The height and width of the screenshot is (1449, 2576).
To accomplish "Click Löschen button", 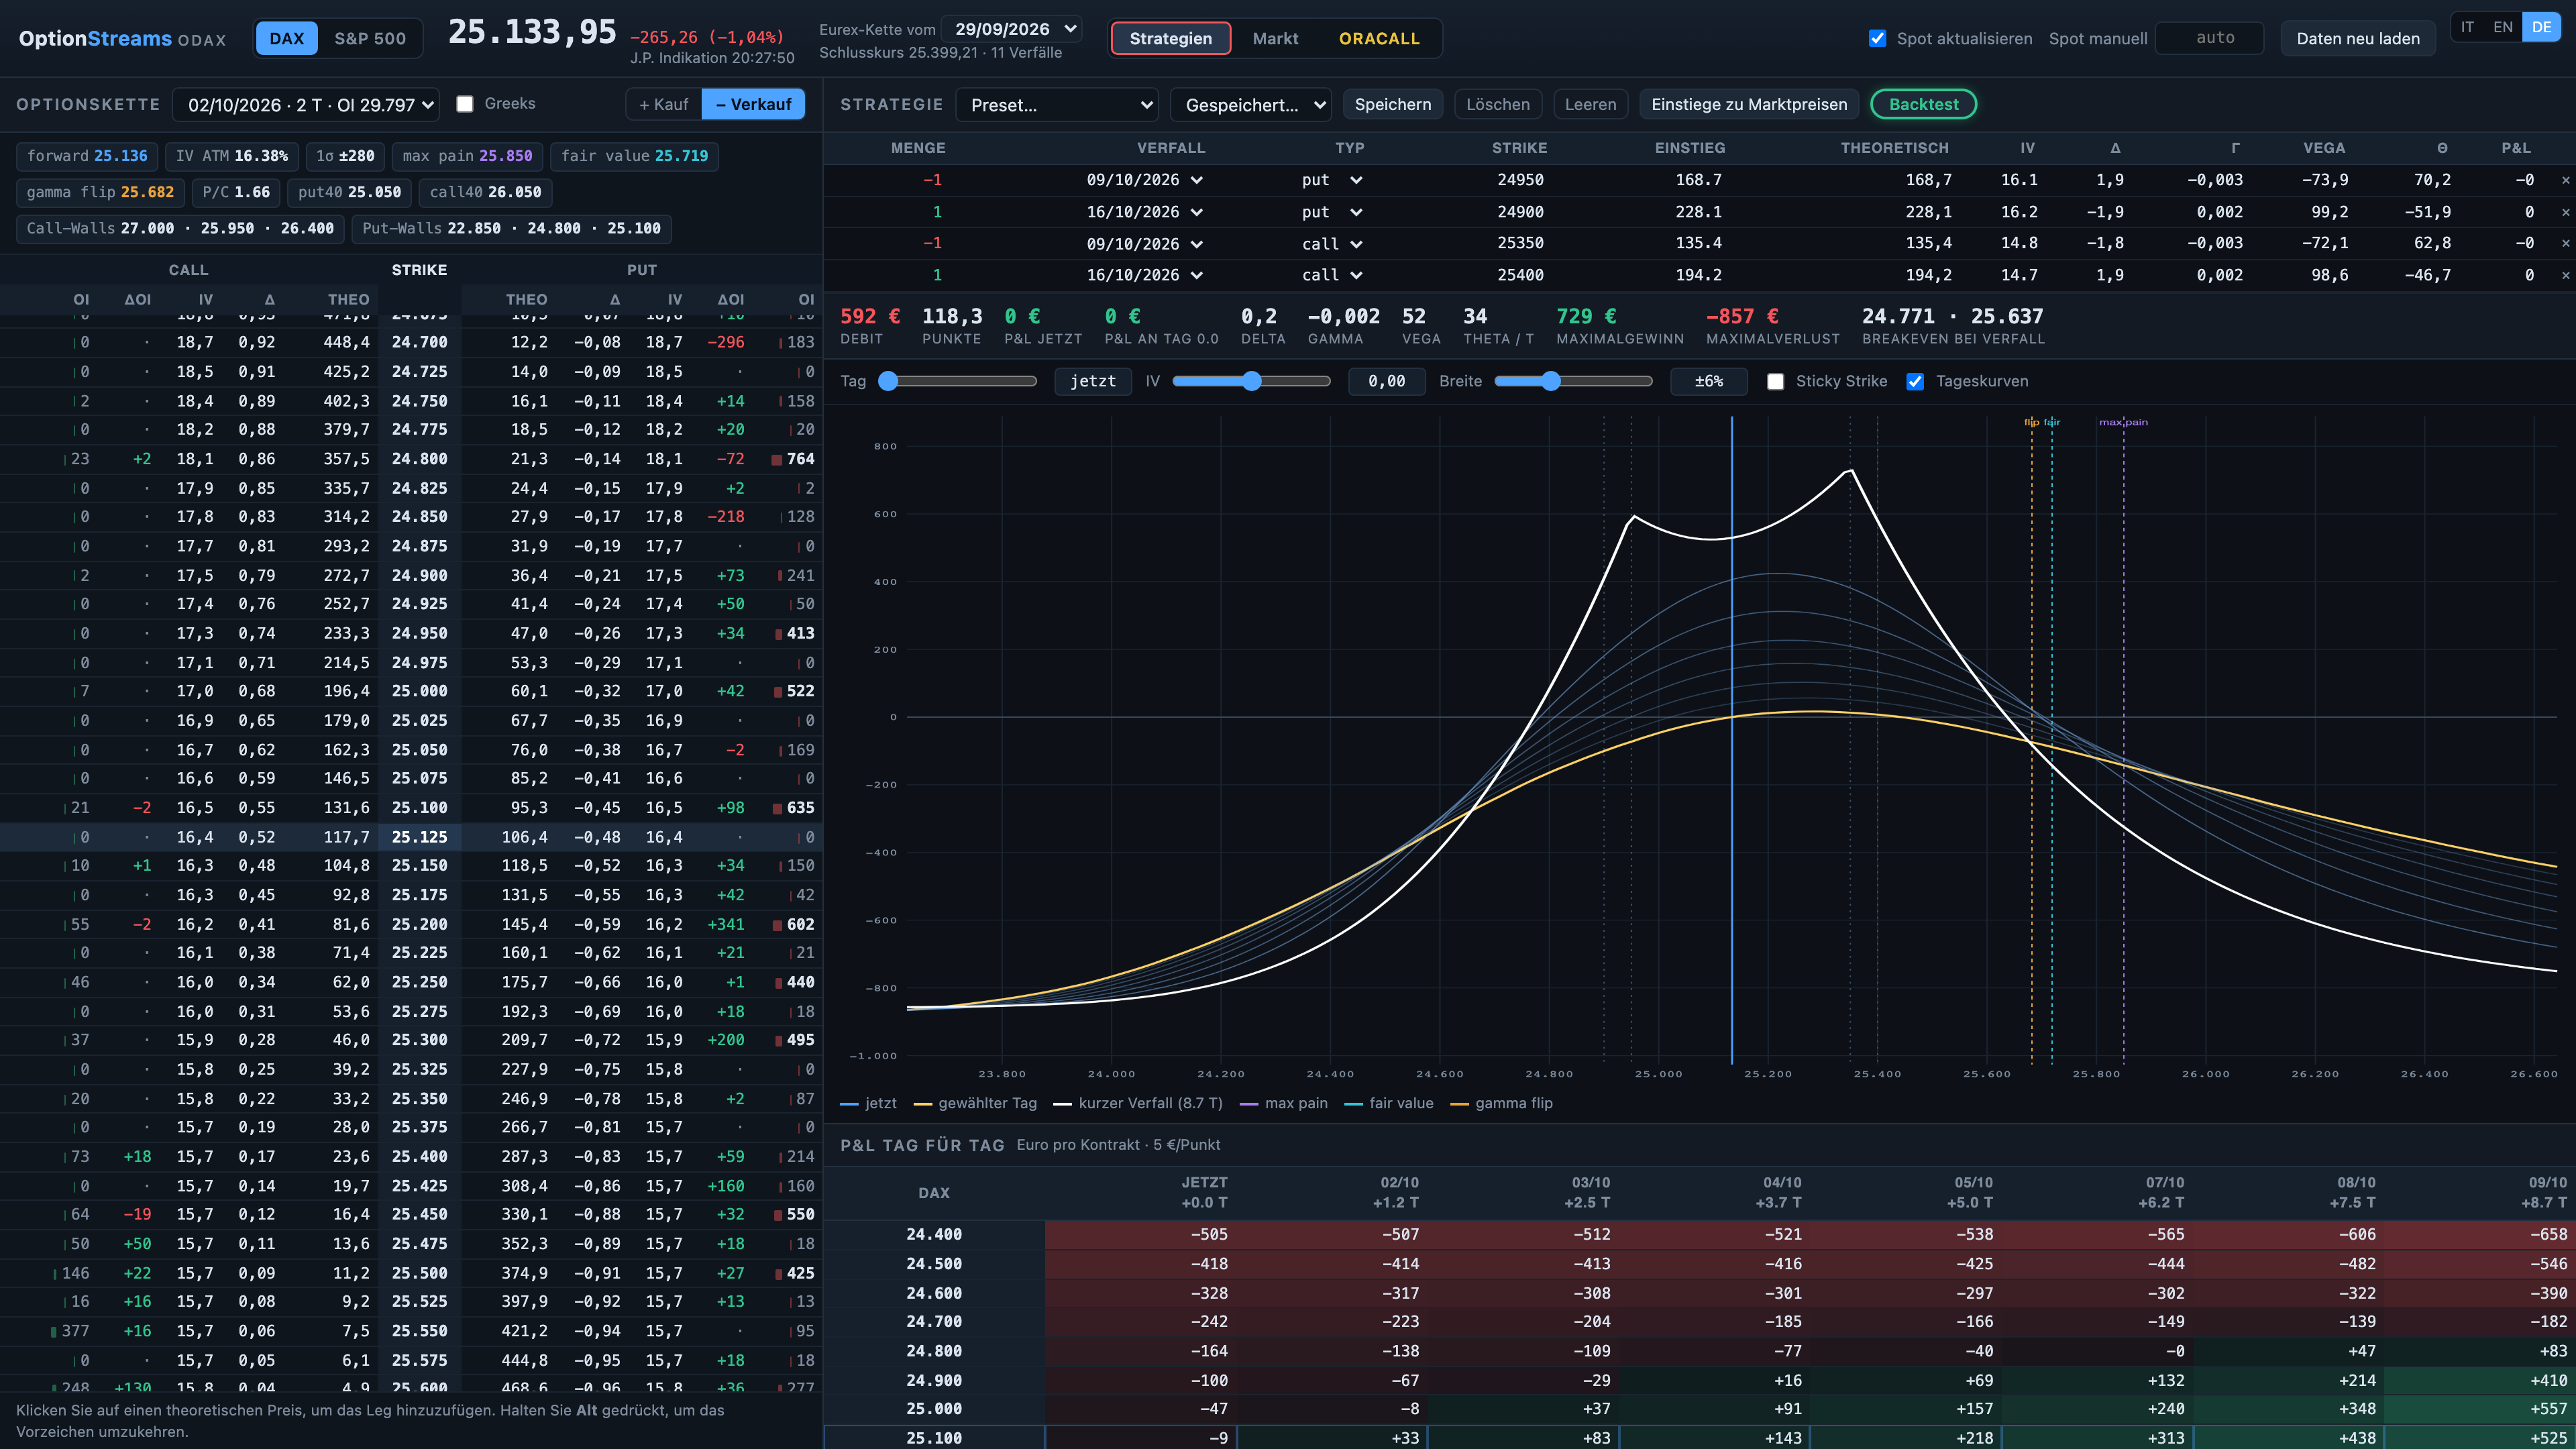I will (1497, 104).
